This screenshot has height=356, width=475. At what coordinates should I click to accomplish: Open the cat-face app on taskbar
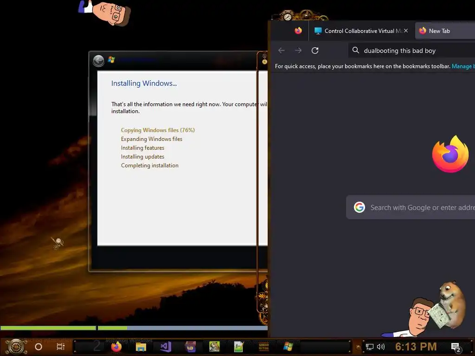coord(190,347)
